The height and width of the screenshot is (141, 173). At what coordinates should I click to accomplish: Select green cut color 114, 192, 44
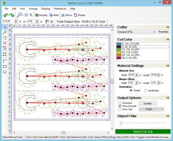(143, 49)
